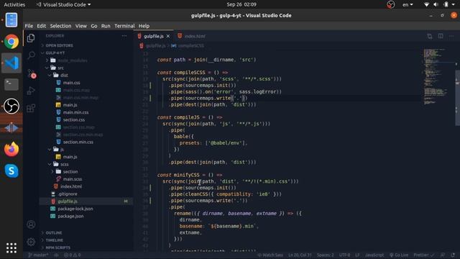460x259 pixels.
Task: Click the Visual Studio Code dock icon
Action: (x=11, y=63)
